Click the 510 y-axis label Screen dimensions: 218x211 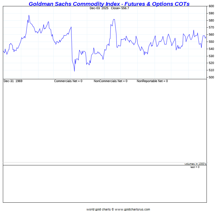pos(211,70)
